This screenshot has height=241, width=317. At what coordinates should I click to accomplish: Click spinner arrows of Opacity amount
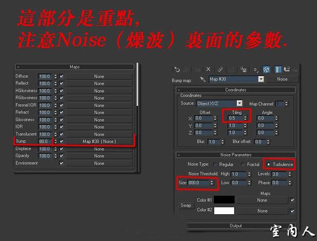pos(56,156)
